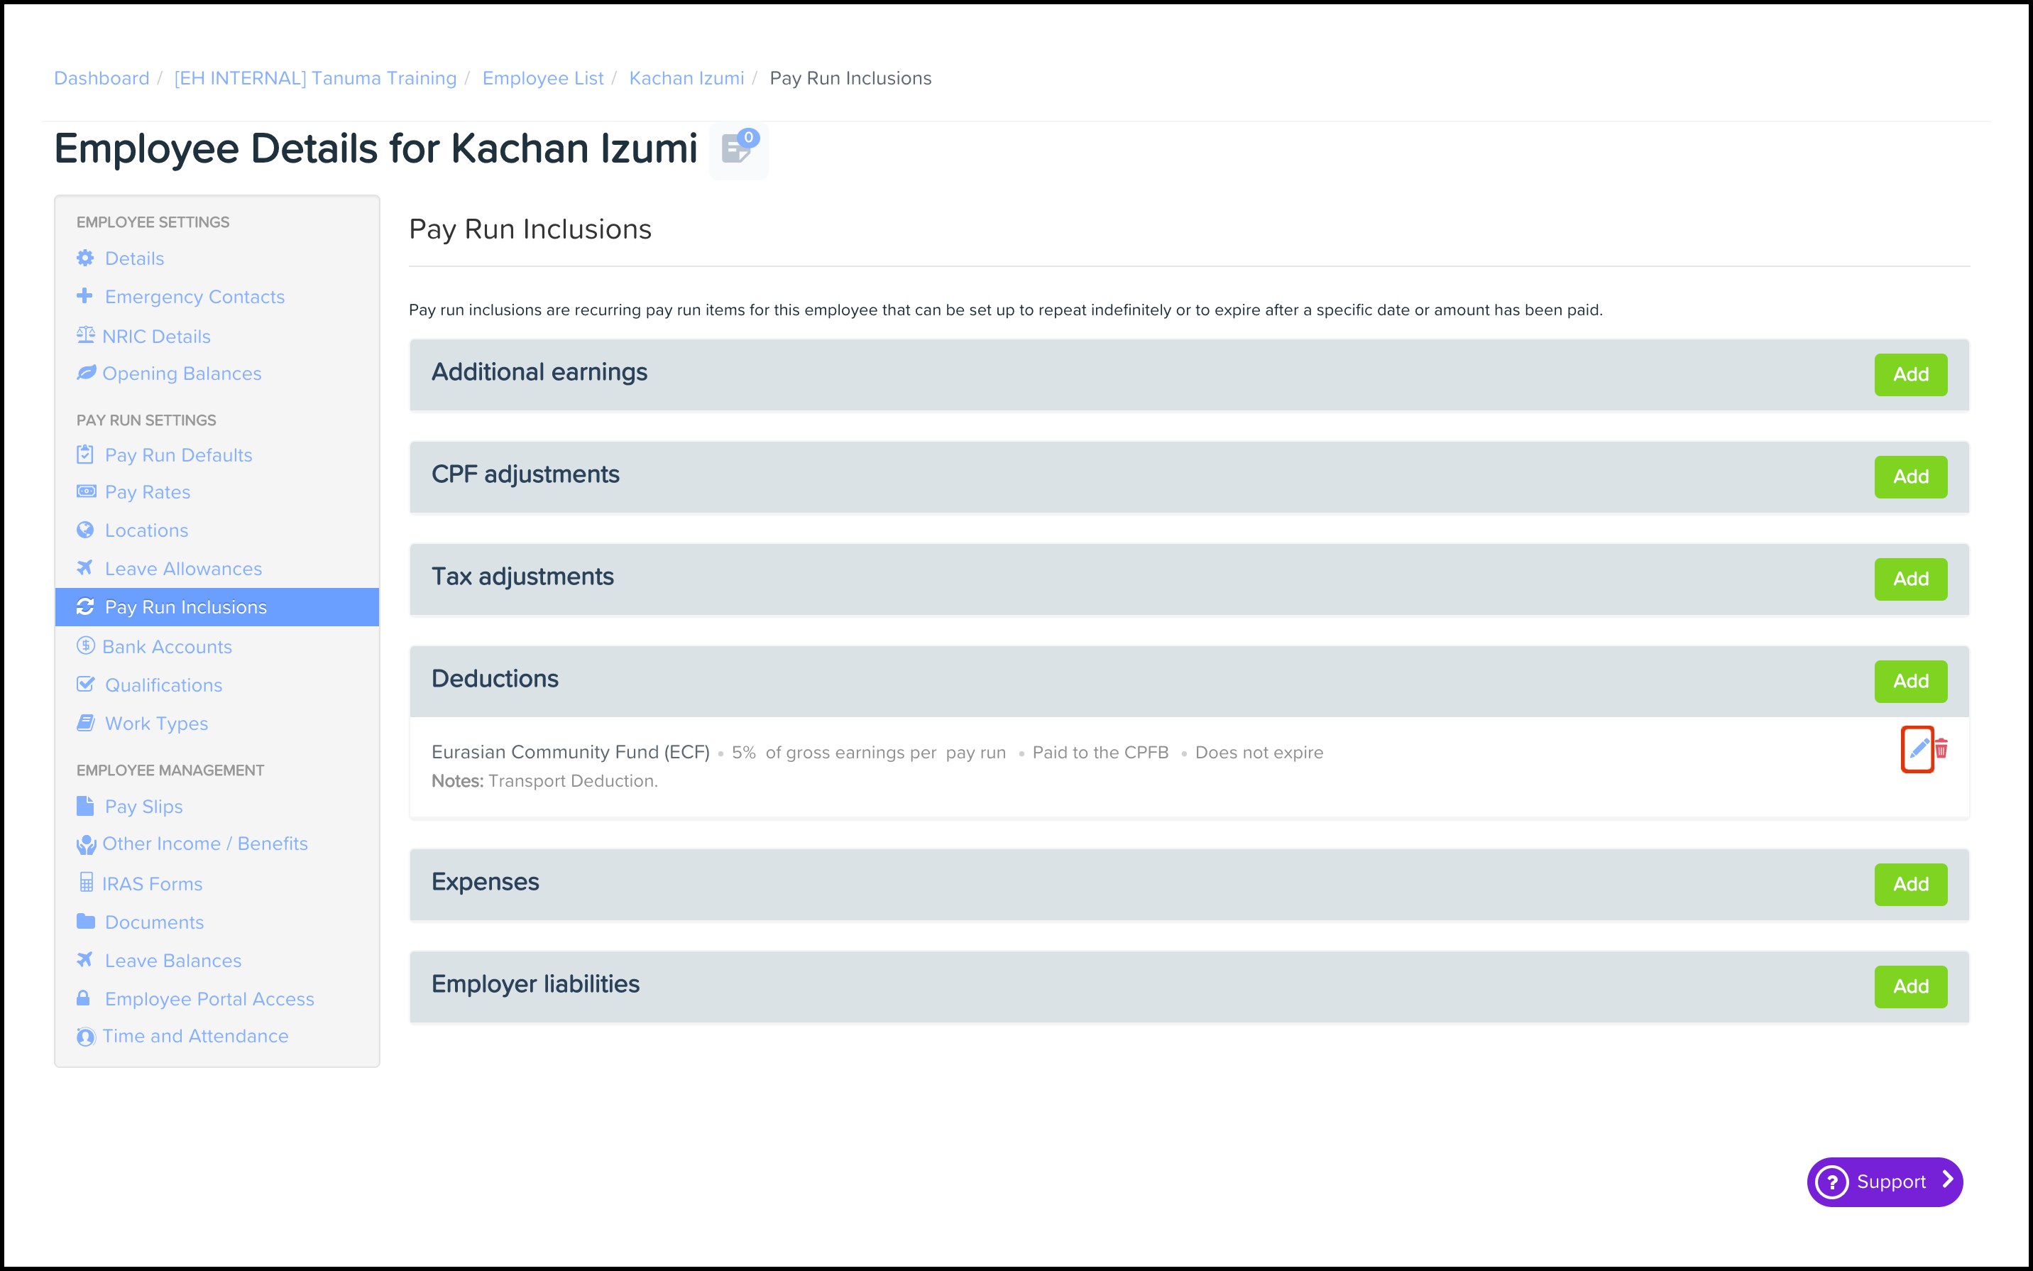This screenshot has height=1271, width=2033.
Task: Navigate to Employee List breadcrumb
Action: [543, 78]
